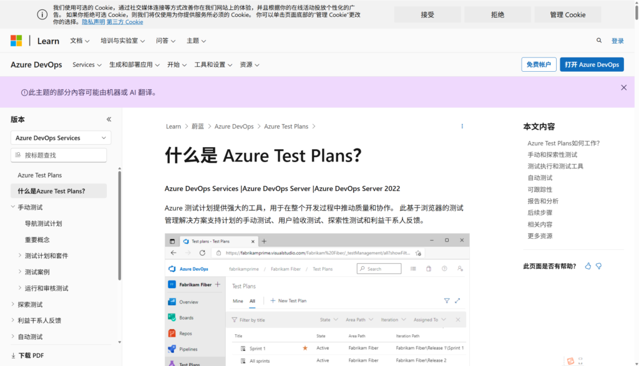Open the 工具和设置 dropdown menu
Viewport: 639px width, 366px height.
213,65
